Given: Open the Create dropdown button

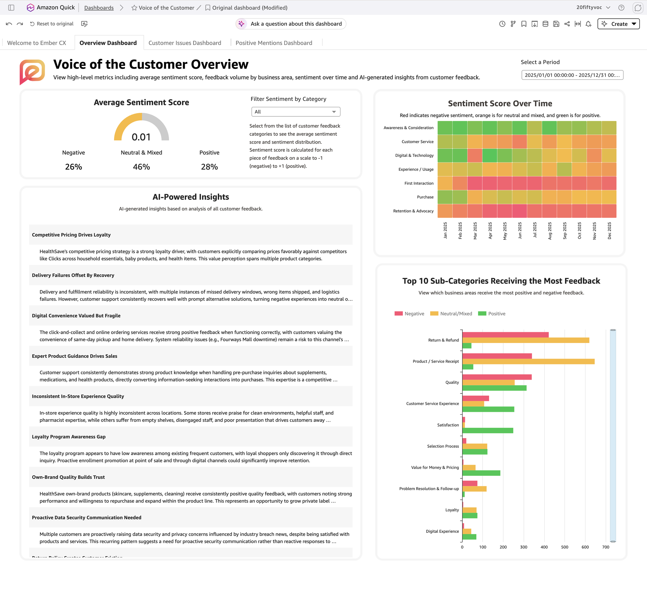Looking at the screenshot, I should (618, 24).
